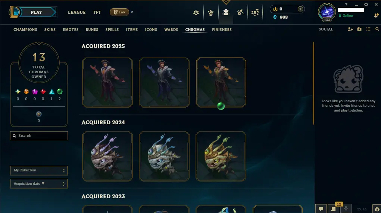The image size is (381, 213).
Task: Open the Store coins icon
Action: pyautogui.click(x=255, y=12)
